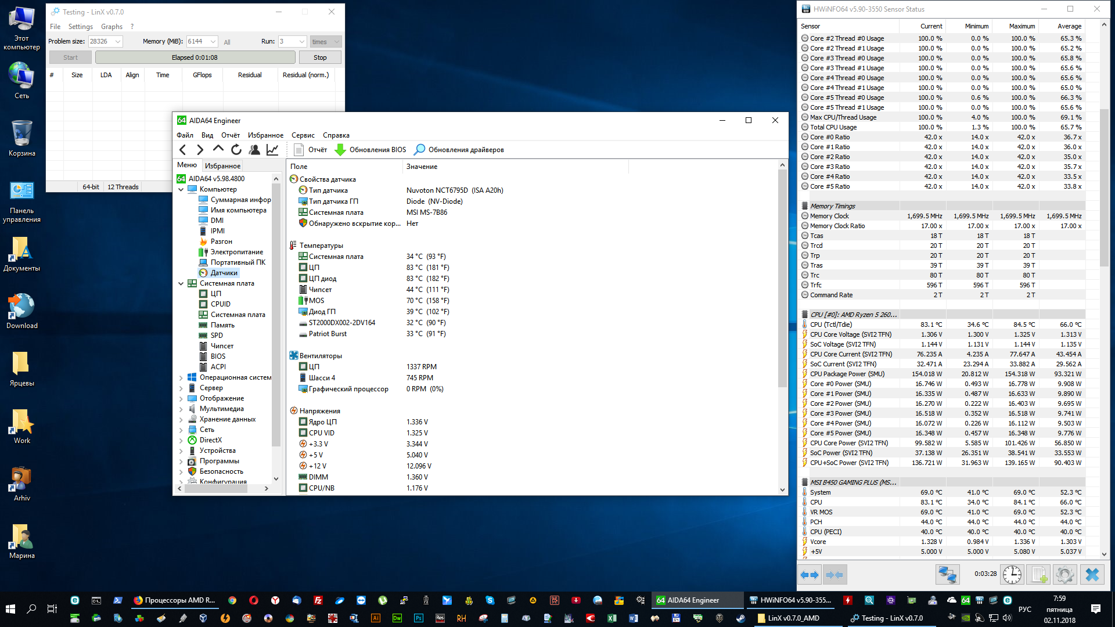The image size is (1115, 627).
Task: Select the Память tree item
Action: coord(222,325)
